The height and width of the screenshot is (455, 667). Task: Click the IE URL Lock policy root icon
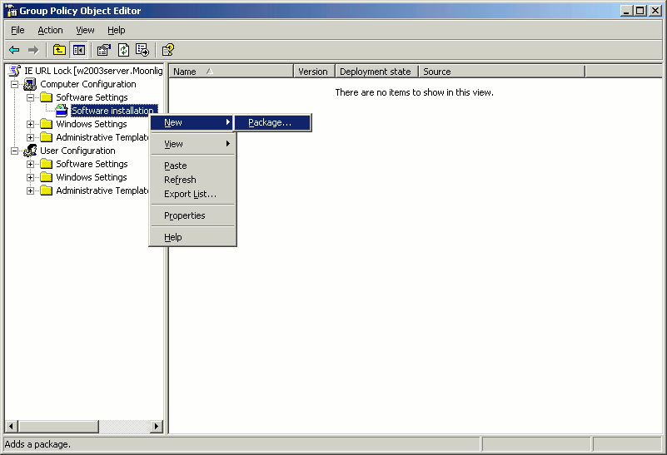[15, 71]
